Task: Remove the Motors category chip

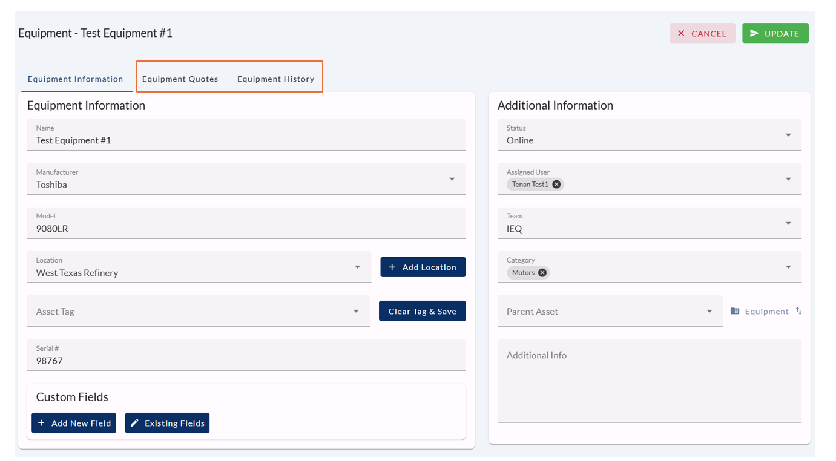Action: point(542,273)
